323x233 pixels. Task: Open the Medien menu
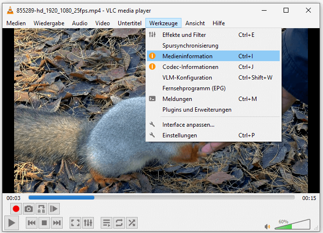pos(16,23)
